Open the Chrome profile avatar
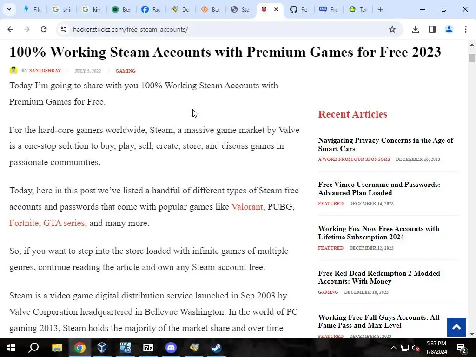This screenshot has height=357, width=476. tap(449, 29)
